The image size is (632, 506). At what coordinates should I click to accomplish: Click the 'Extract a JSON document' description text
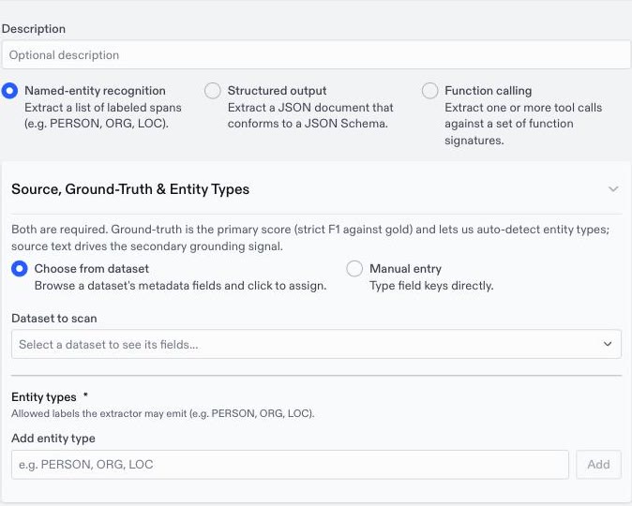click(310, 115)
